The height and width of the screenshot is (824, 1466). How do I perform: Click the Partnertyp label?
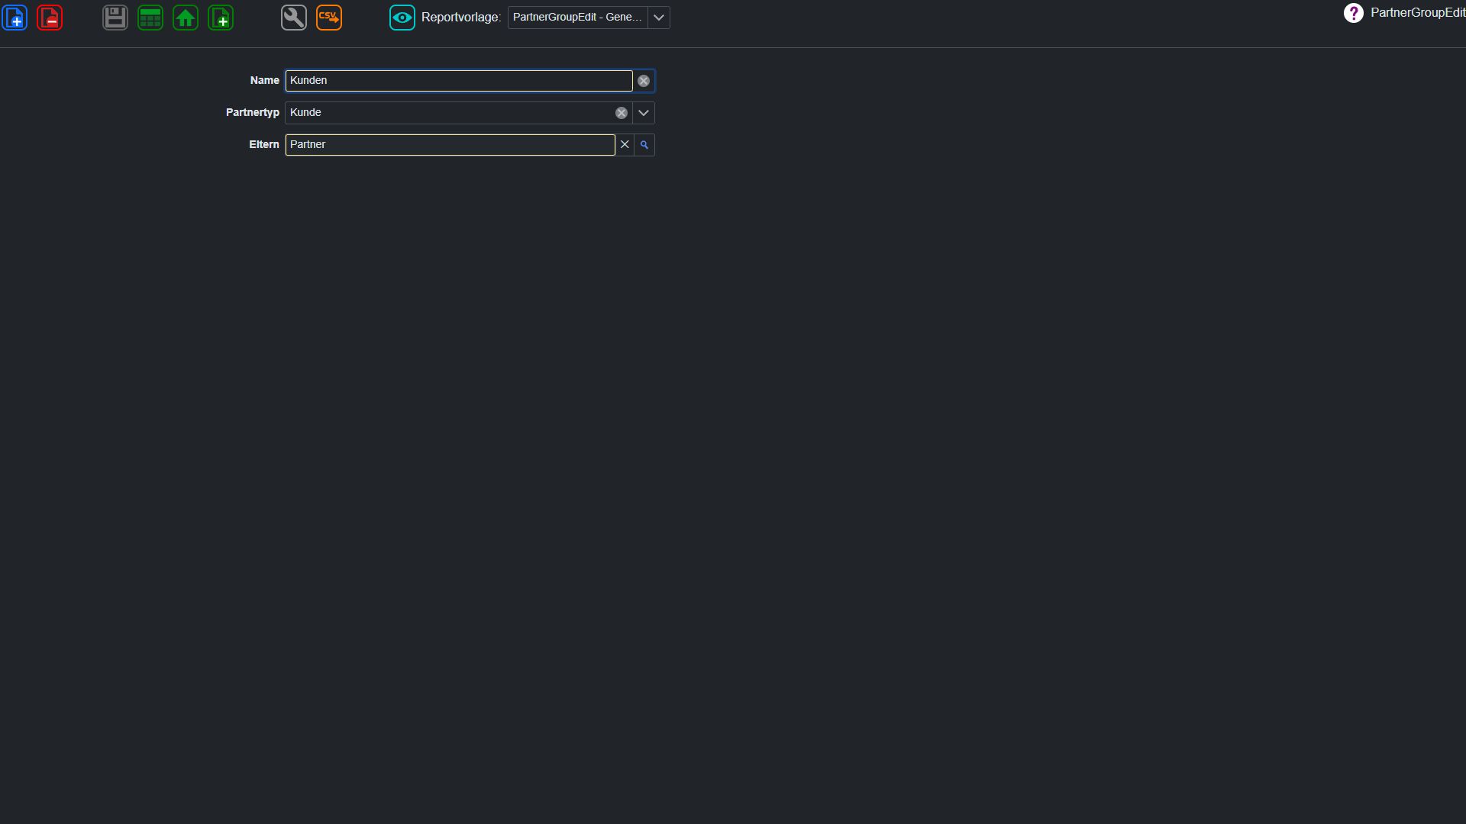point(253,113)
